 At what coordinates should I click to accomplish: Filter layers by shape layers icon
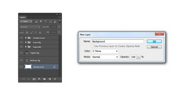[x=50, y=21]
